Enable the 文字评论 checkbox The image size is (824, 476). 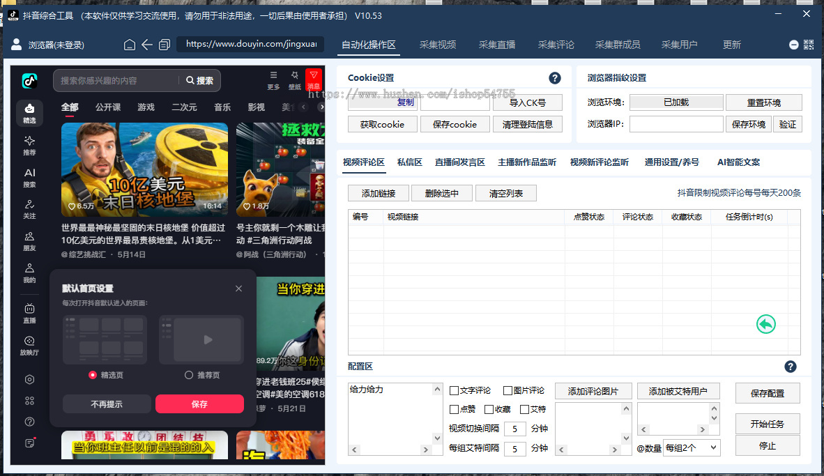[x=454, y=390]
